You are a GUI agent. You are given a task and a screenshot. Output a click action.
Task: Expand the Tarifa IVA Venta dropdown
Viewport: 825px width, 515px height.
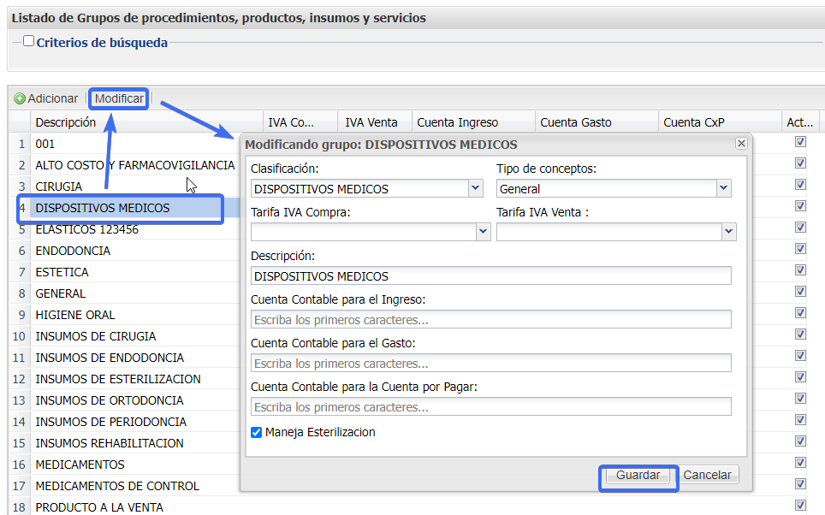(728, 231)
